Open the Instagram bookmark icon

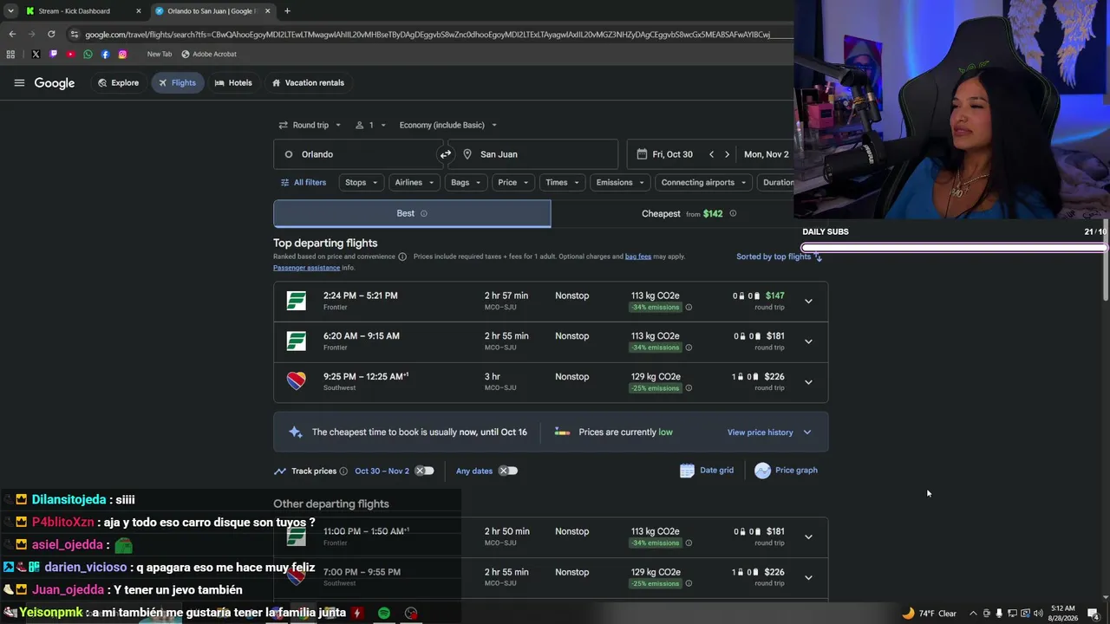click(122, 54)
